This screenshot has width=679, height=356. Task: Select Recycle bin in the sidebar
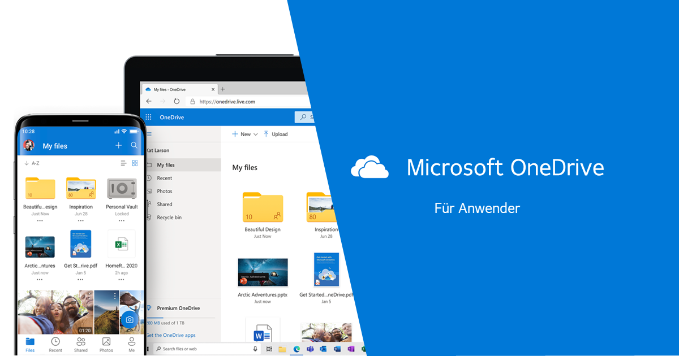click(169, 218)
